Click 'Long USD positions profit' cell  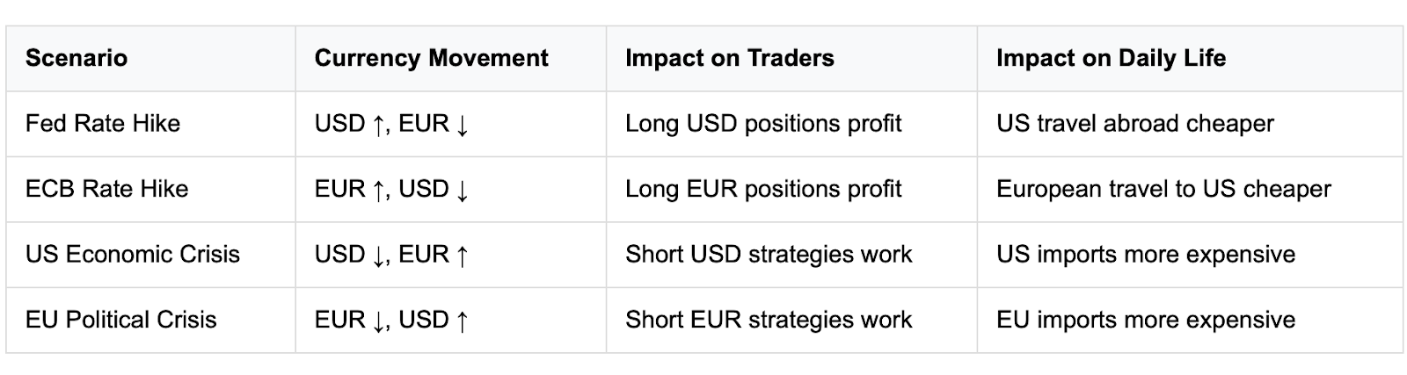coord(791,123)
